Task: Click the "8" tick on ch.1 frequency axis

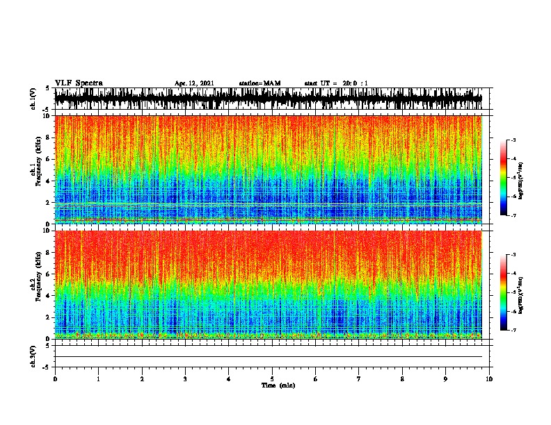Action: point(49,137)
